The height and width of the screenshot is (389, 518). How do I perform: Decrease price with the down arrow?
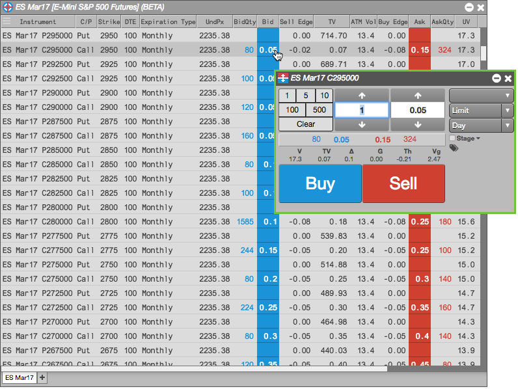418,125
